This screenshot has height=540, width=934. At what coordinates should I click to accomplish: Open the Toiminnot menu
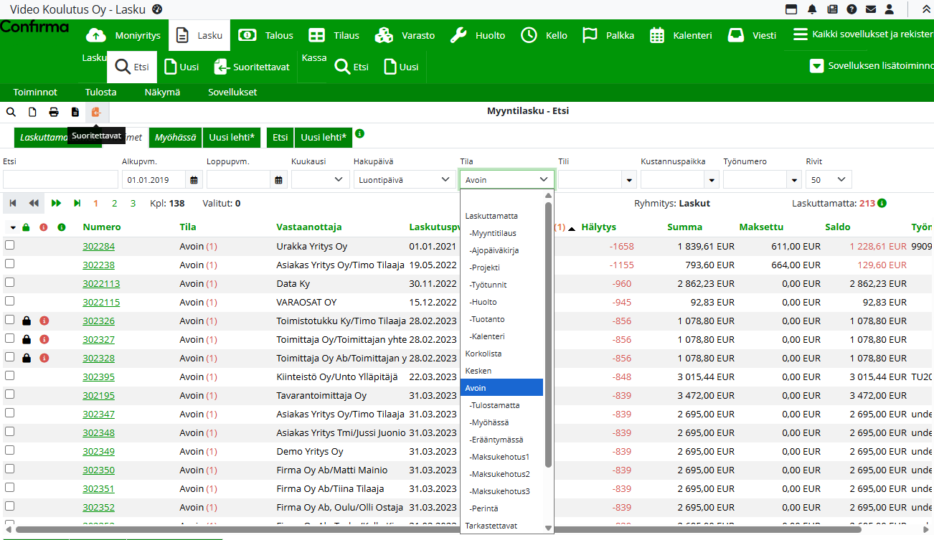coord(35,92)
